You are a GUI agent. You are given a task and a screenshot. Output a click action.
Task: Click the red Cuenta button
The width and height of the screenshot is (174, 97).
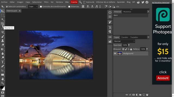point(74,2)
